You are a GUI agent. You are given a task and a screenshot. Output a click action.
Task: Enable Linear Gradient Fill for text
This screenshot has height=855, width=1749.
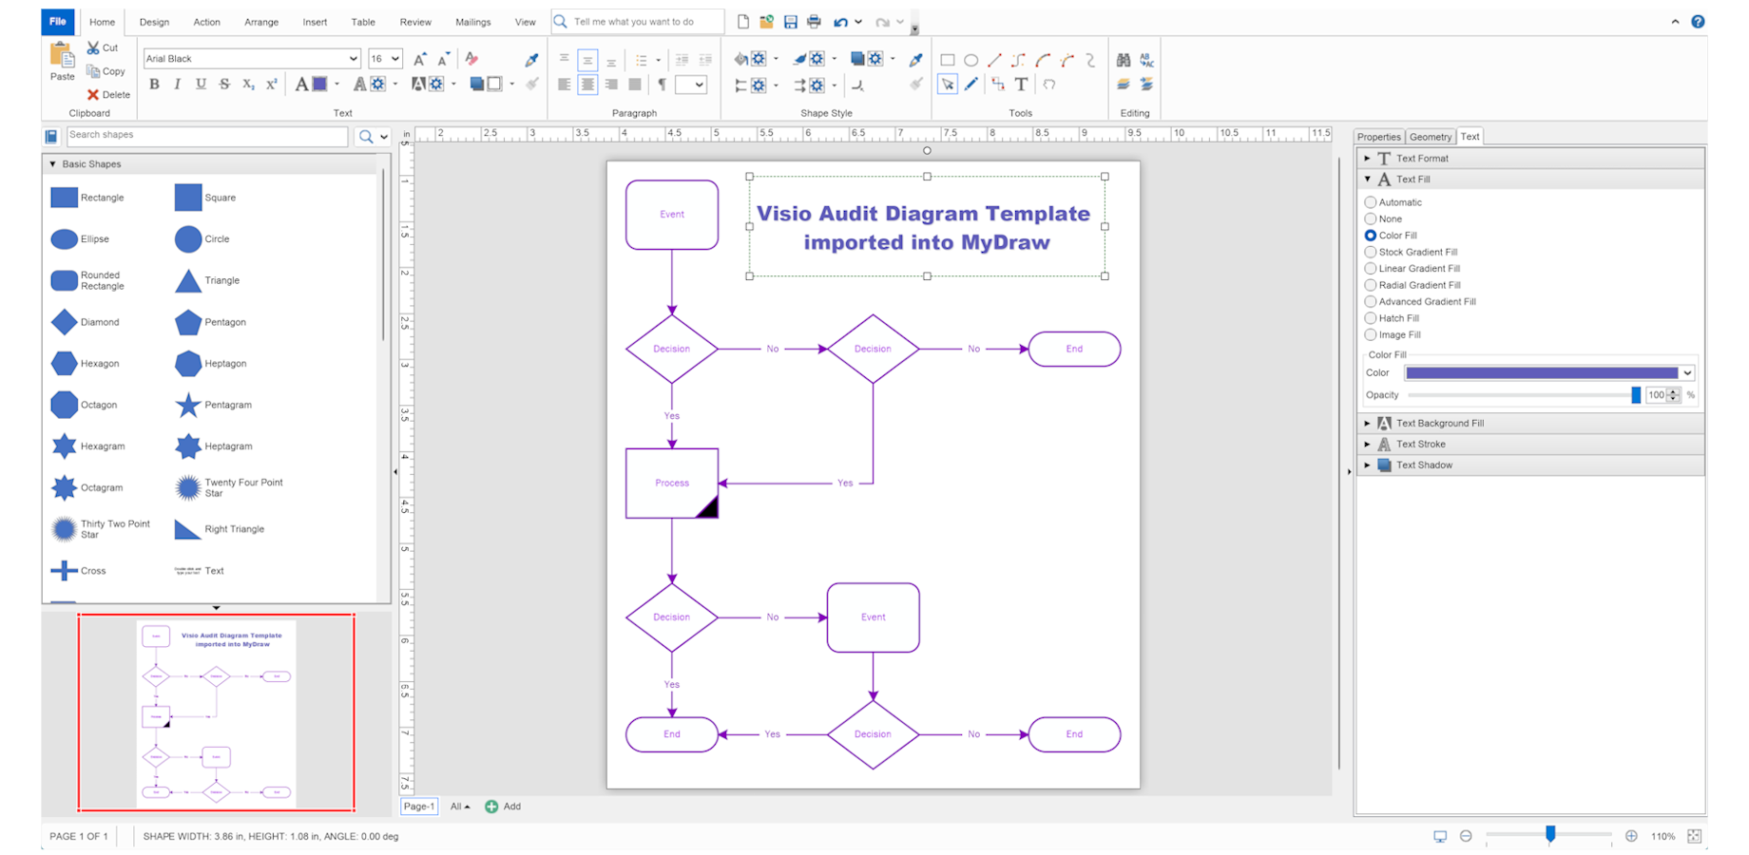tap(1372, 268)
